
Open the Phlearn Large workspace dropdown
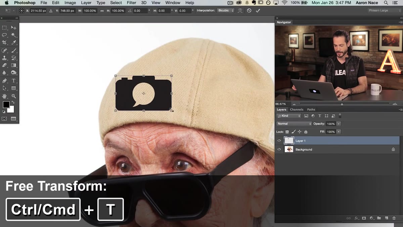tap(384, 10)
